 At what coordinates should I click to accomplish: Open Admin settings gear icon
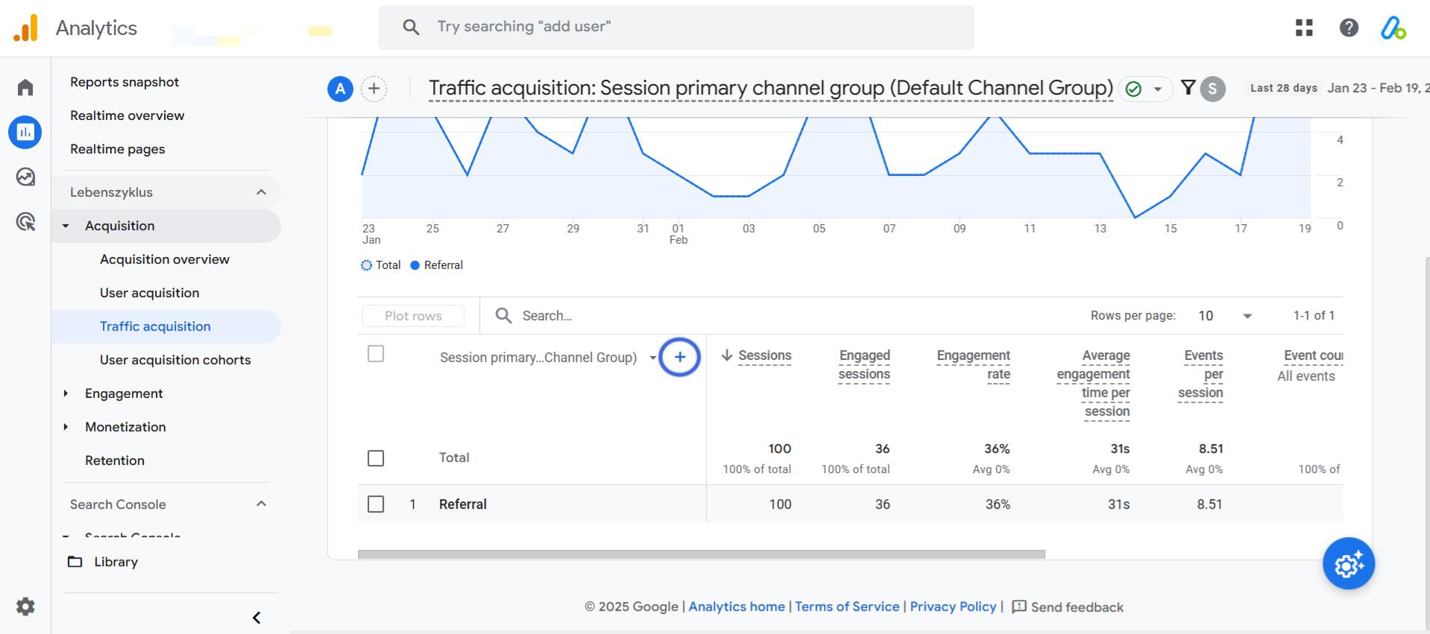(25, 606)
